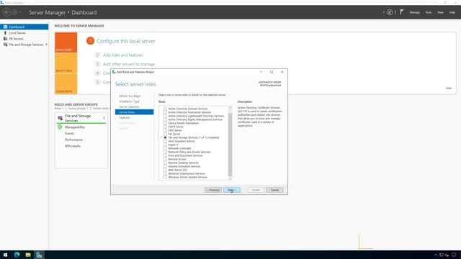
Task: Click the green Manageability status icon
Action: (x=60, y=127)
